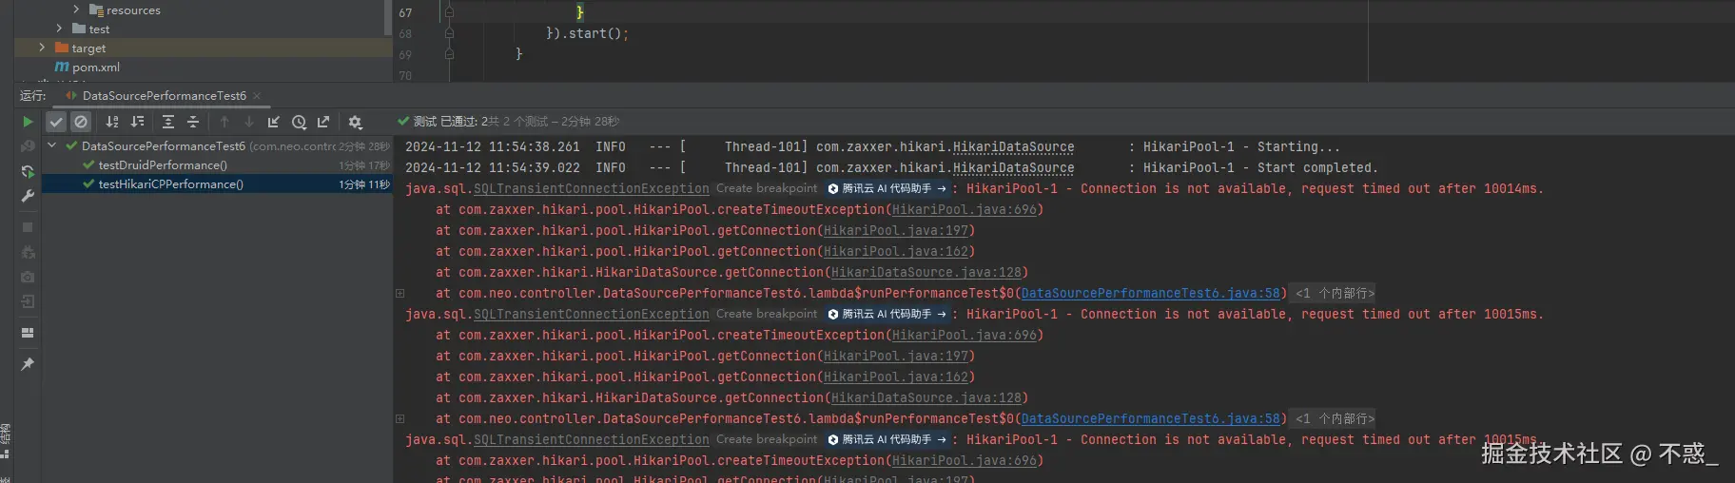1735x483 pixels.
Task: Click the 1分钟 11秒 duration of testHikariCPPerformance
Action: (364, 184)
